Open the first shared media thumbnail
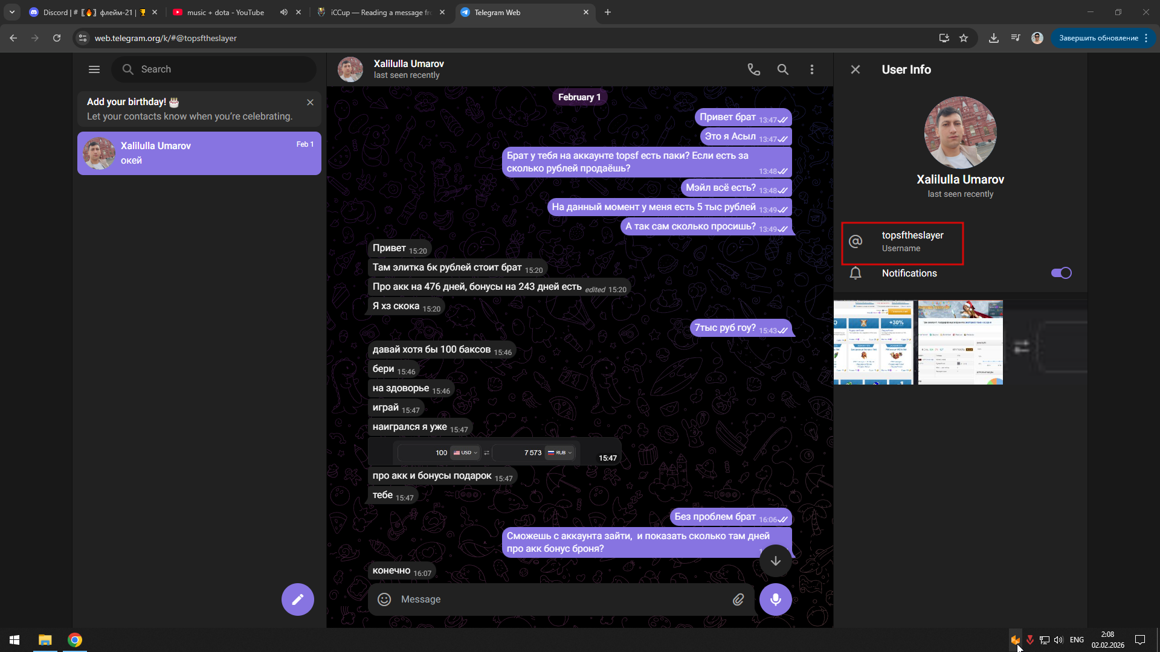This screenshot has height=652, width=1160. 873,342
